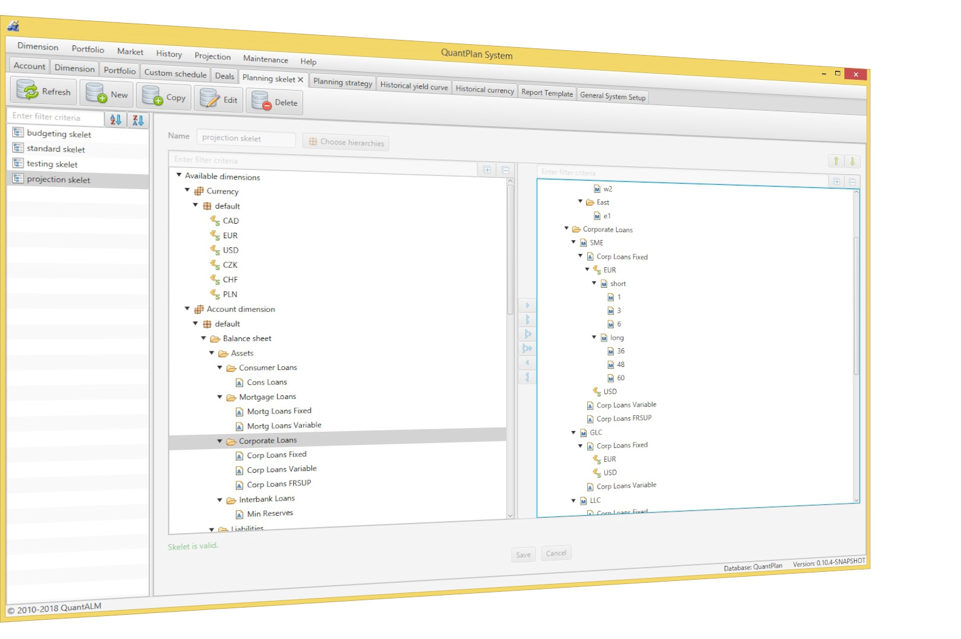961x639 pixels.
Task: Collapse all nodes in left tree
Action: pyautogui.click(x=506, y=170)
